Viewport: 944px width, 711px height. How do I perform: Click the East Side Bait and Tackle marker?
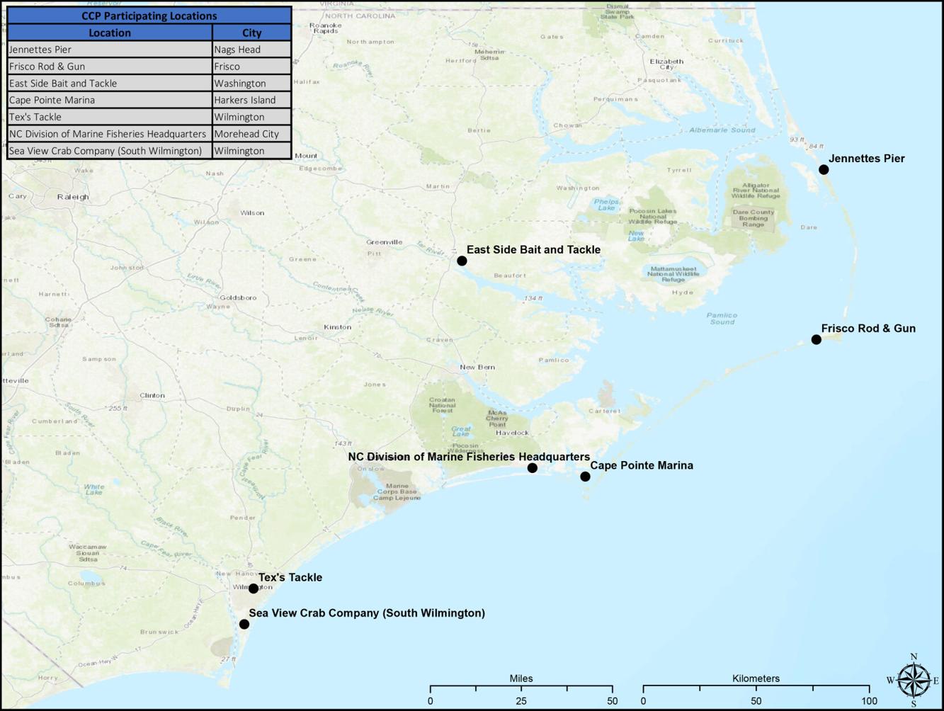point(462,260)
